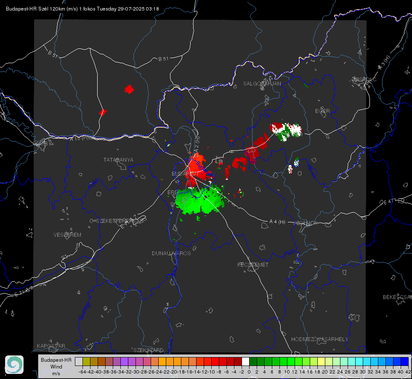The width and height of the screenshot is (412, 379).
Task: Click the SALGOTARJAN city label
Action: [x=262, y=84]
